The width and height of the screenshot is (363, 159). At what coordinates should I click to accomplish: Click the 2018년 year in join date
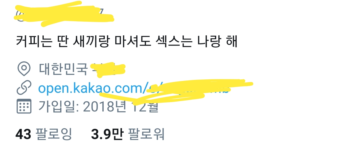tap(104, 107)
